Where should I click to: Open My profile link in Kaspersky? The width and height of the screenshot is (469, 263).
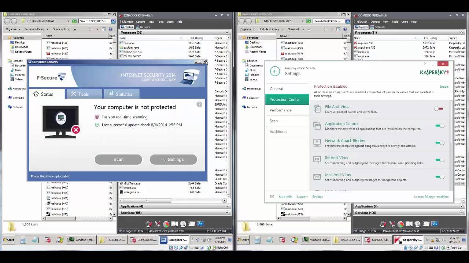click(285, 197)
